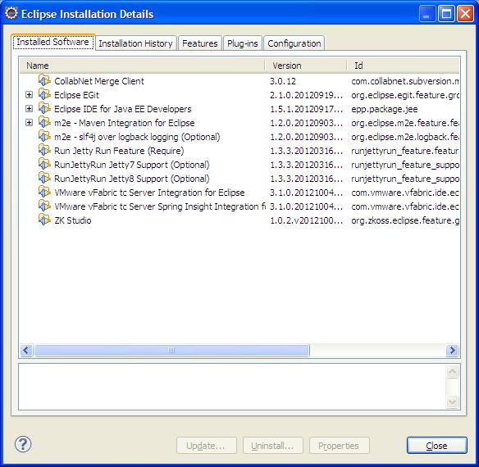Click the RunJettyRun Jetty8 Support icon
The width and height of the screenshot is (479, 467).
click(44, 179)
